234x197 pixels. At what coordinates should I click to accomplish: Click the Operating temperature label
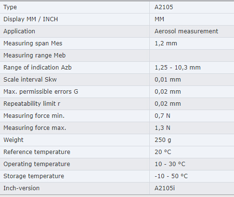37,164
